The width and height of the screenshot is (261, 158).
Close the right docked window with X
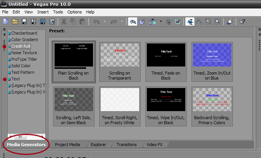pos(259,30)
